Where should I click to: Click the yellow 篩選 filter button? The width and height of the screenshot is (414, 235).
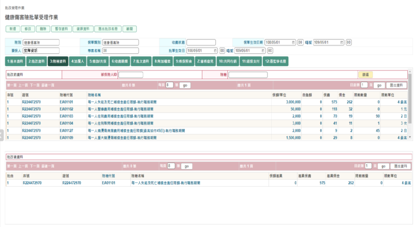point(365,75)
